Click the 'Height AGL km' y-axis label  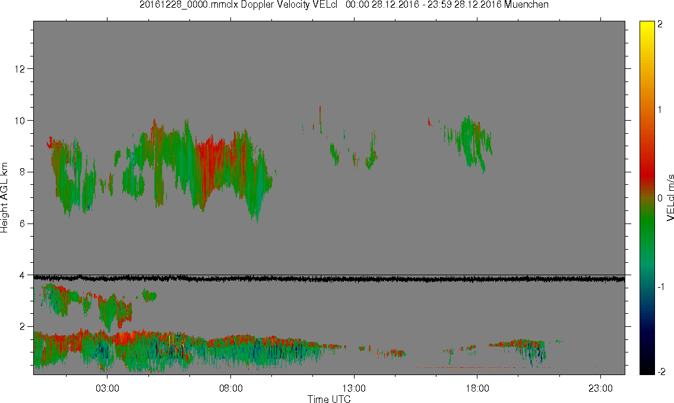pyautogui.click(x=4, y=198)
